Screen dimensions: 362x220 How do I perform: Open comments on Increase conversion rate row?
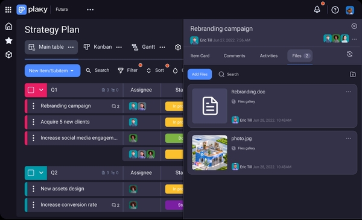point(115,205)
